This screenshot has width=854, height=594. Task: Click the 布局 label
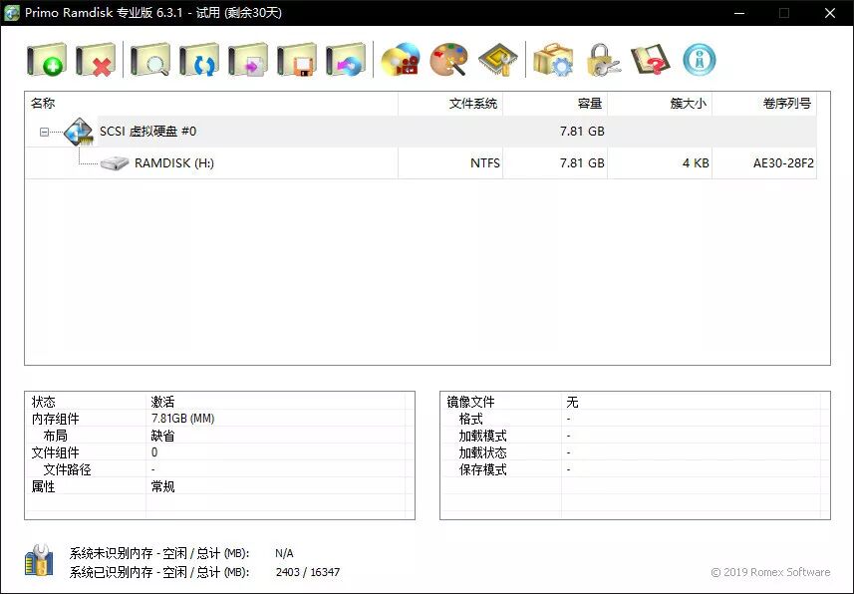(x=56, y=436)
